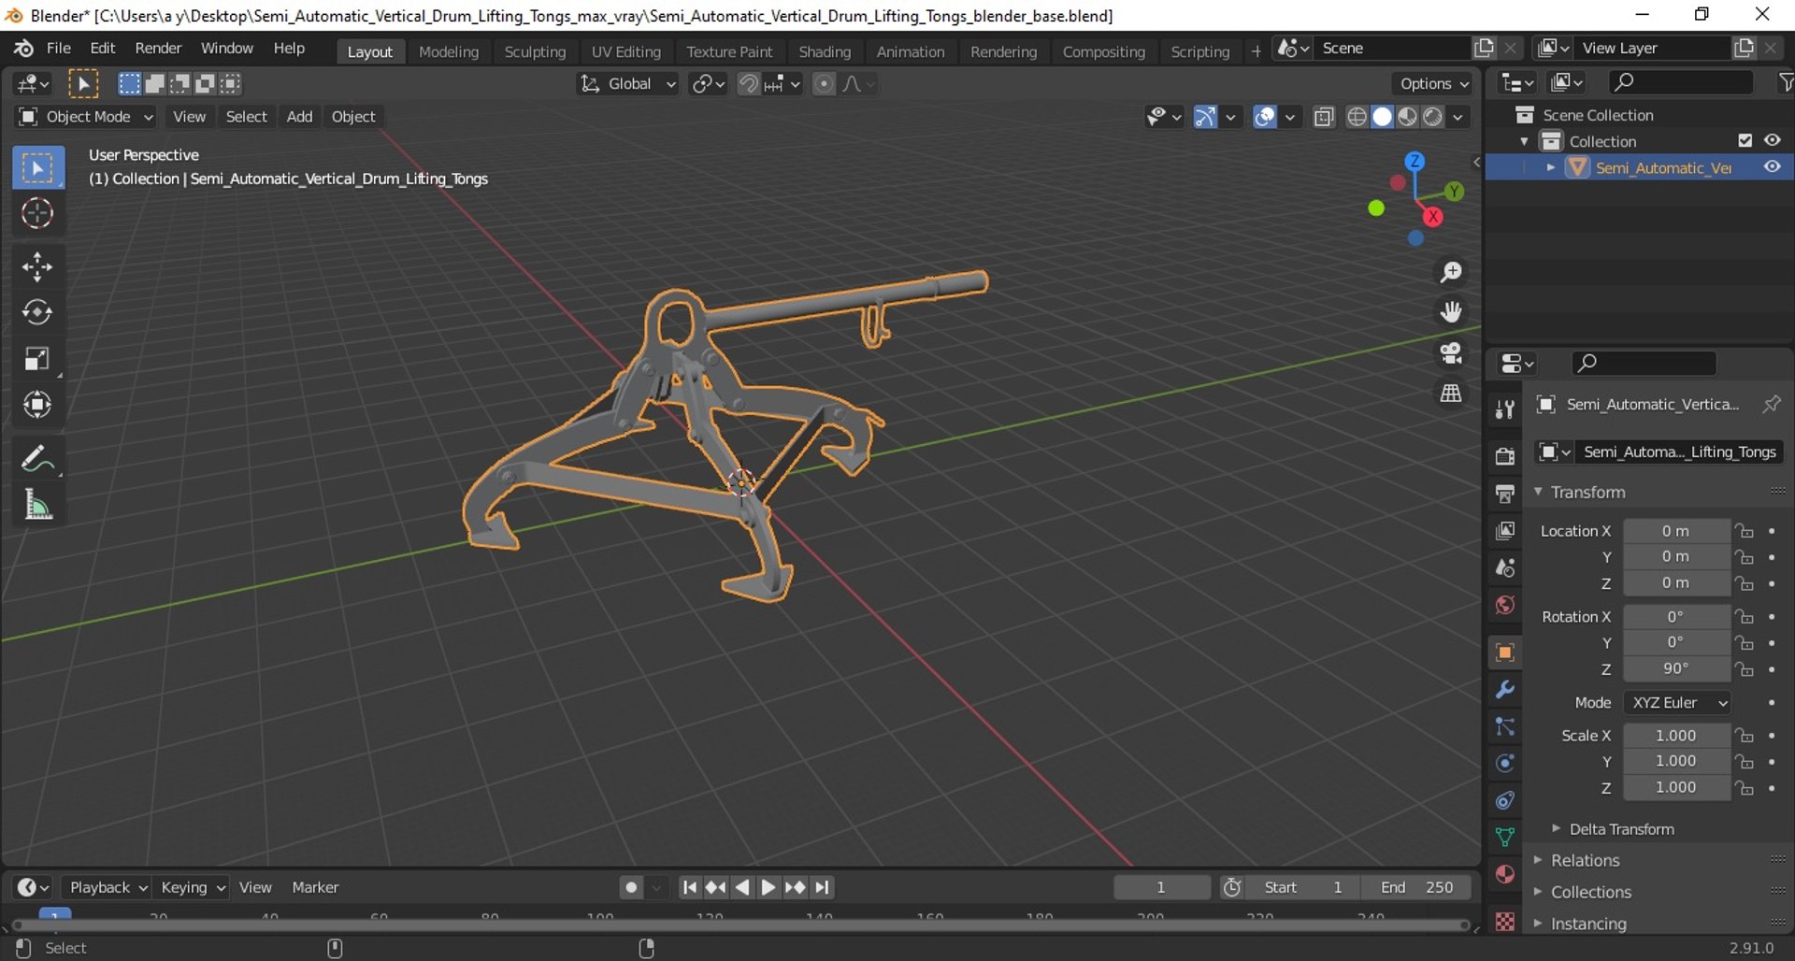Open the Particles properties tab
This screenshot has height=961, width=1795.
pos(1504,726)
